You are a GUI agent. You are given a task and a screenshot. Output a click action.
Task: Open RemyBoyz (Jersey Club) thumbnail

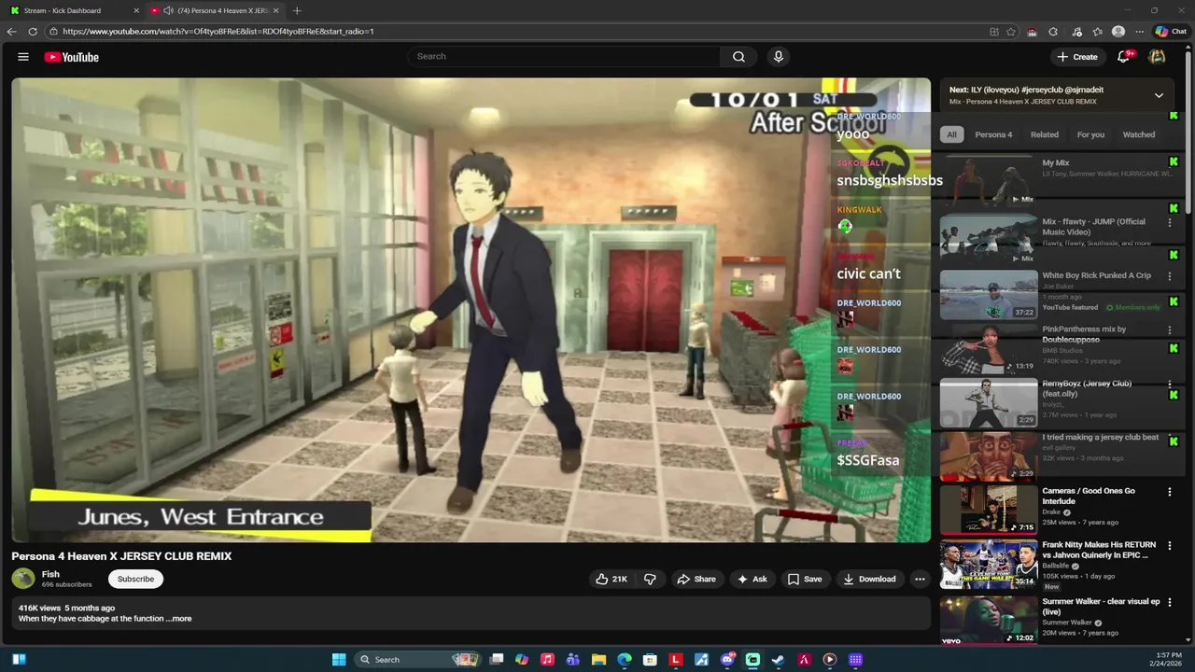tap(988, 402)
